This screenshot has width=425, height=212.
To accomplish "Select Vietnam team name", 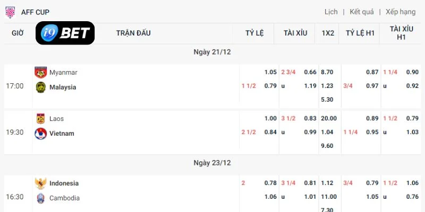I will (62, 134).
